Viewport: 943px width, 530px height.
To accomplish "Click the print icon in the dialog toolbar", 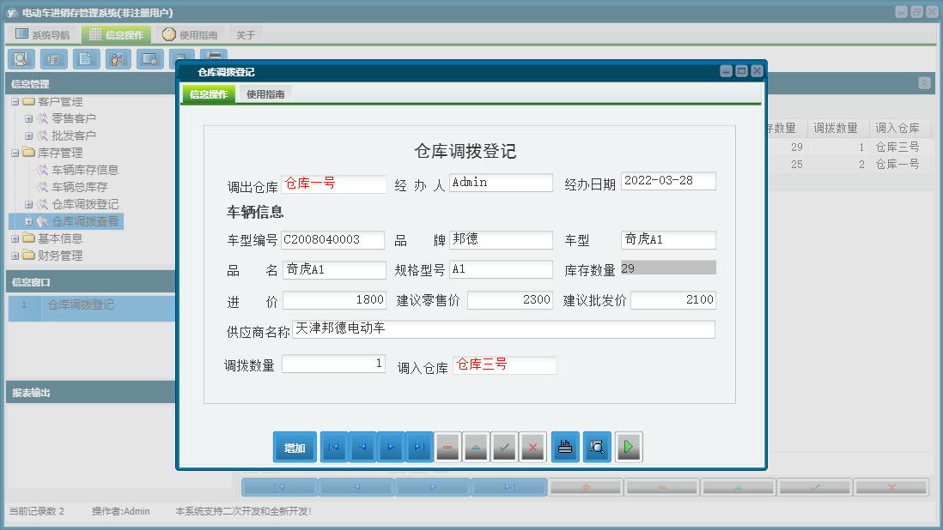I will [565, 447].
